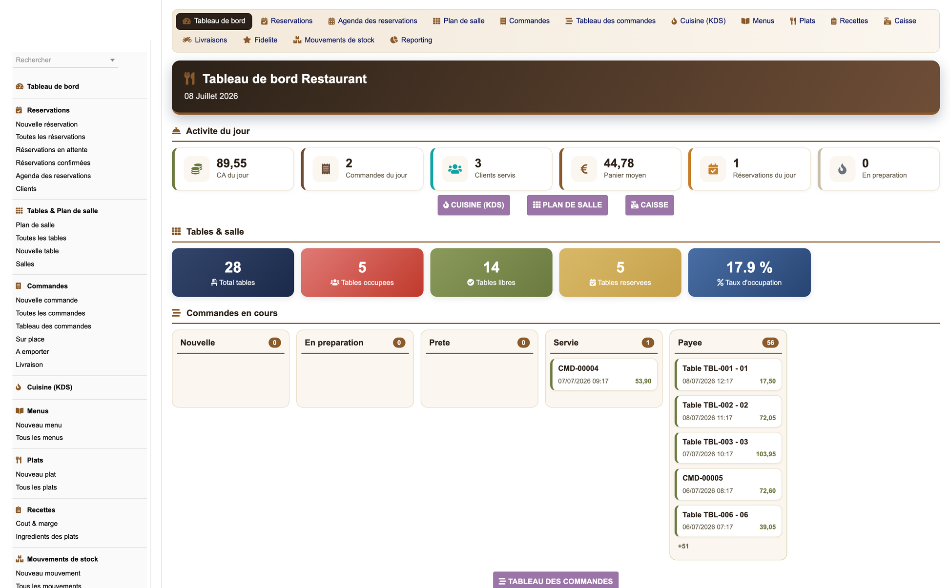The image size is (950, 588).
Task: Click the dashboard gauge icon beside sidebar Tableau de bord
Action: click(x=20, y=86)
